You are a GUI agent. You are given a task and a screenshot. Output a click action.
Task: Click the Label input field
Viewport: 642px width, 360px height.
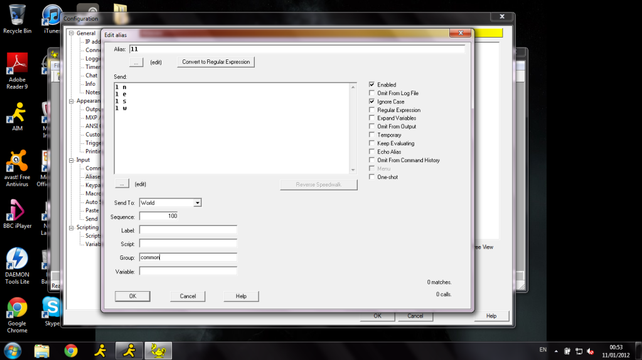(188, 230)
